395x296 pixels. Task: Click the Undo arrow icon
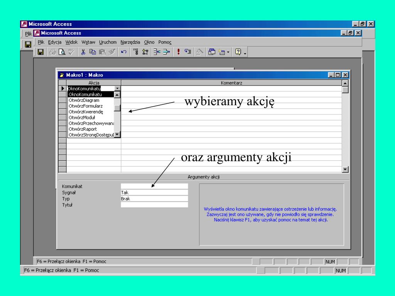click(123, 52)
